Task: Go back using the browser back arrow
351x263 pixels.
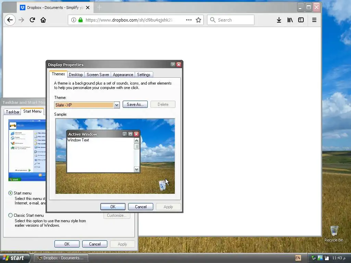Action: (x=10, y=20)
